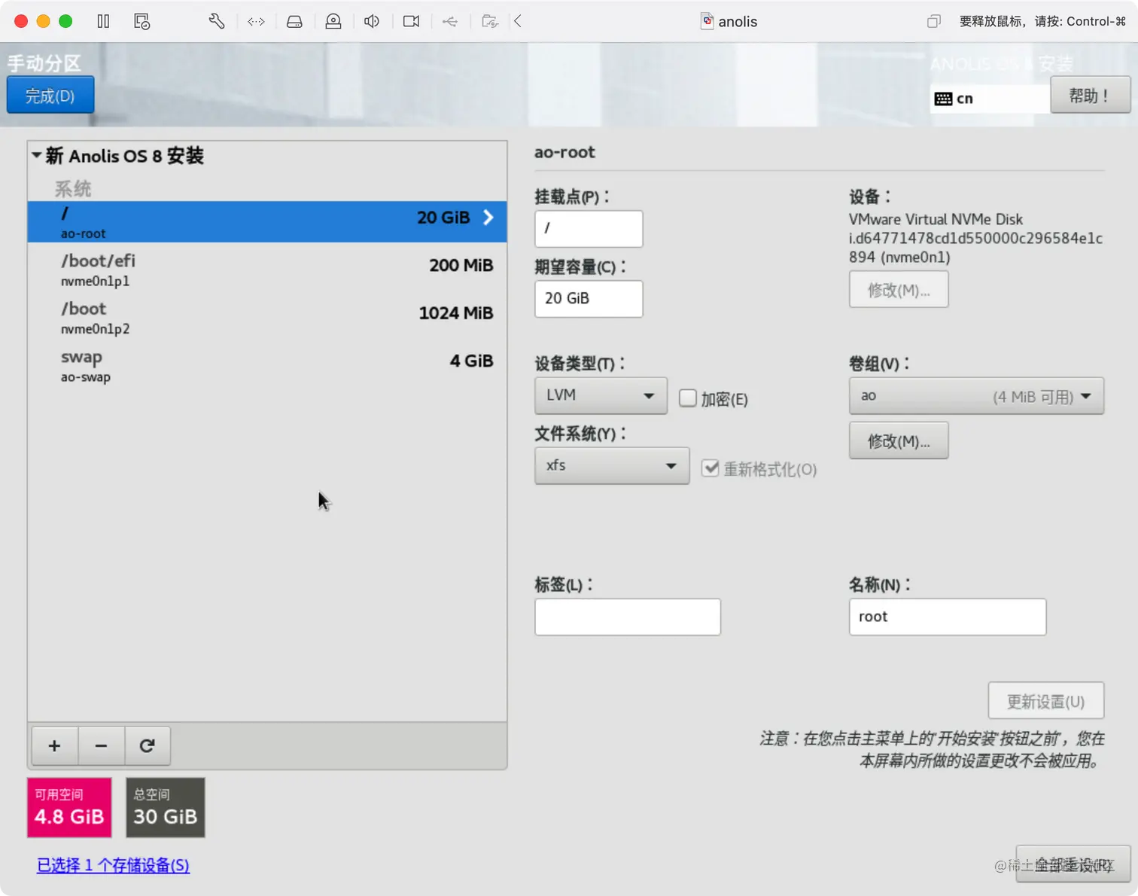Image resolution: width=1138 pixels, height=896 pixels.
Task: Click the VMware Virtual NVMe Disk text
Action: coord(936,219)
